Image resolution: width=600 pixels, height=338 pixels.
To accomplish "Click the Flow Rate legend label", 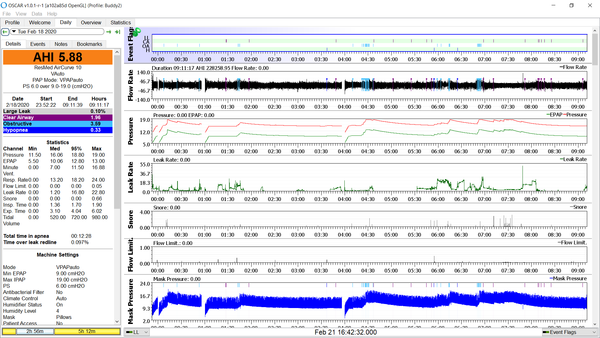I will [x=575, y=67].
